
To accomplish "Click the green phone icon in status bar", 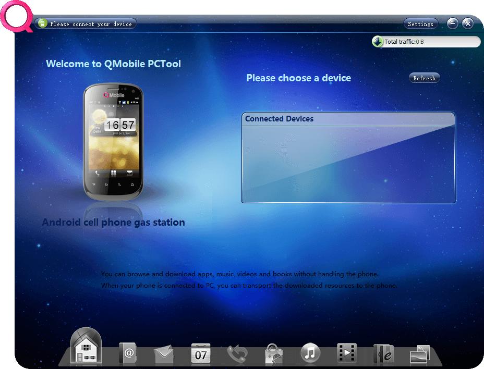I will coord(43,23).
